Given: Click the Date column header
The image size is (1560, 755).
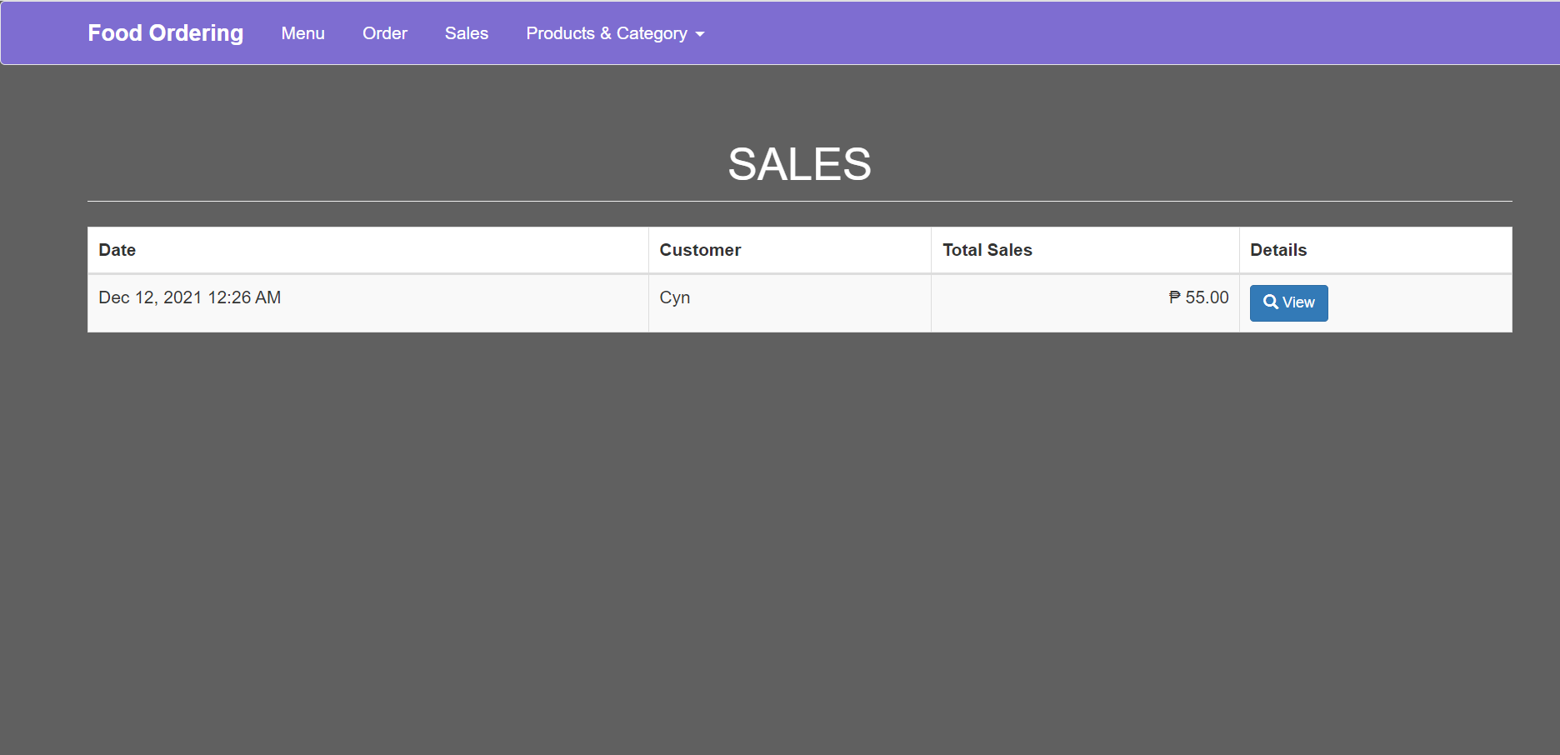Looking at the screenshot, I should (x=117, y=250).
